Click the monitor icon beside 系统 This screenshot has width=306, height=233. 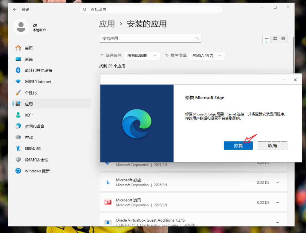point(18,59)
